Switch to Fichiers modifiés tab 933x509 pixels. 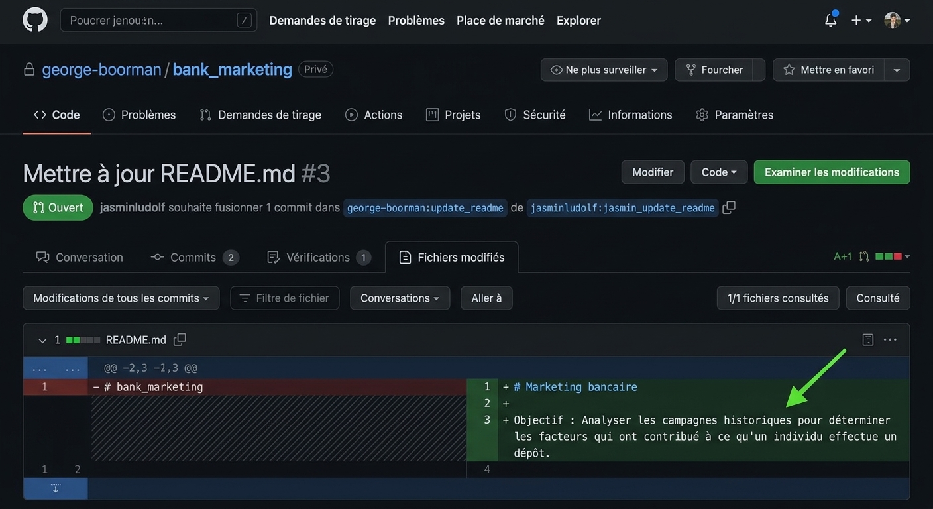click(452, 257)
